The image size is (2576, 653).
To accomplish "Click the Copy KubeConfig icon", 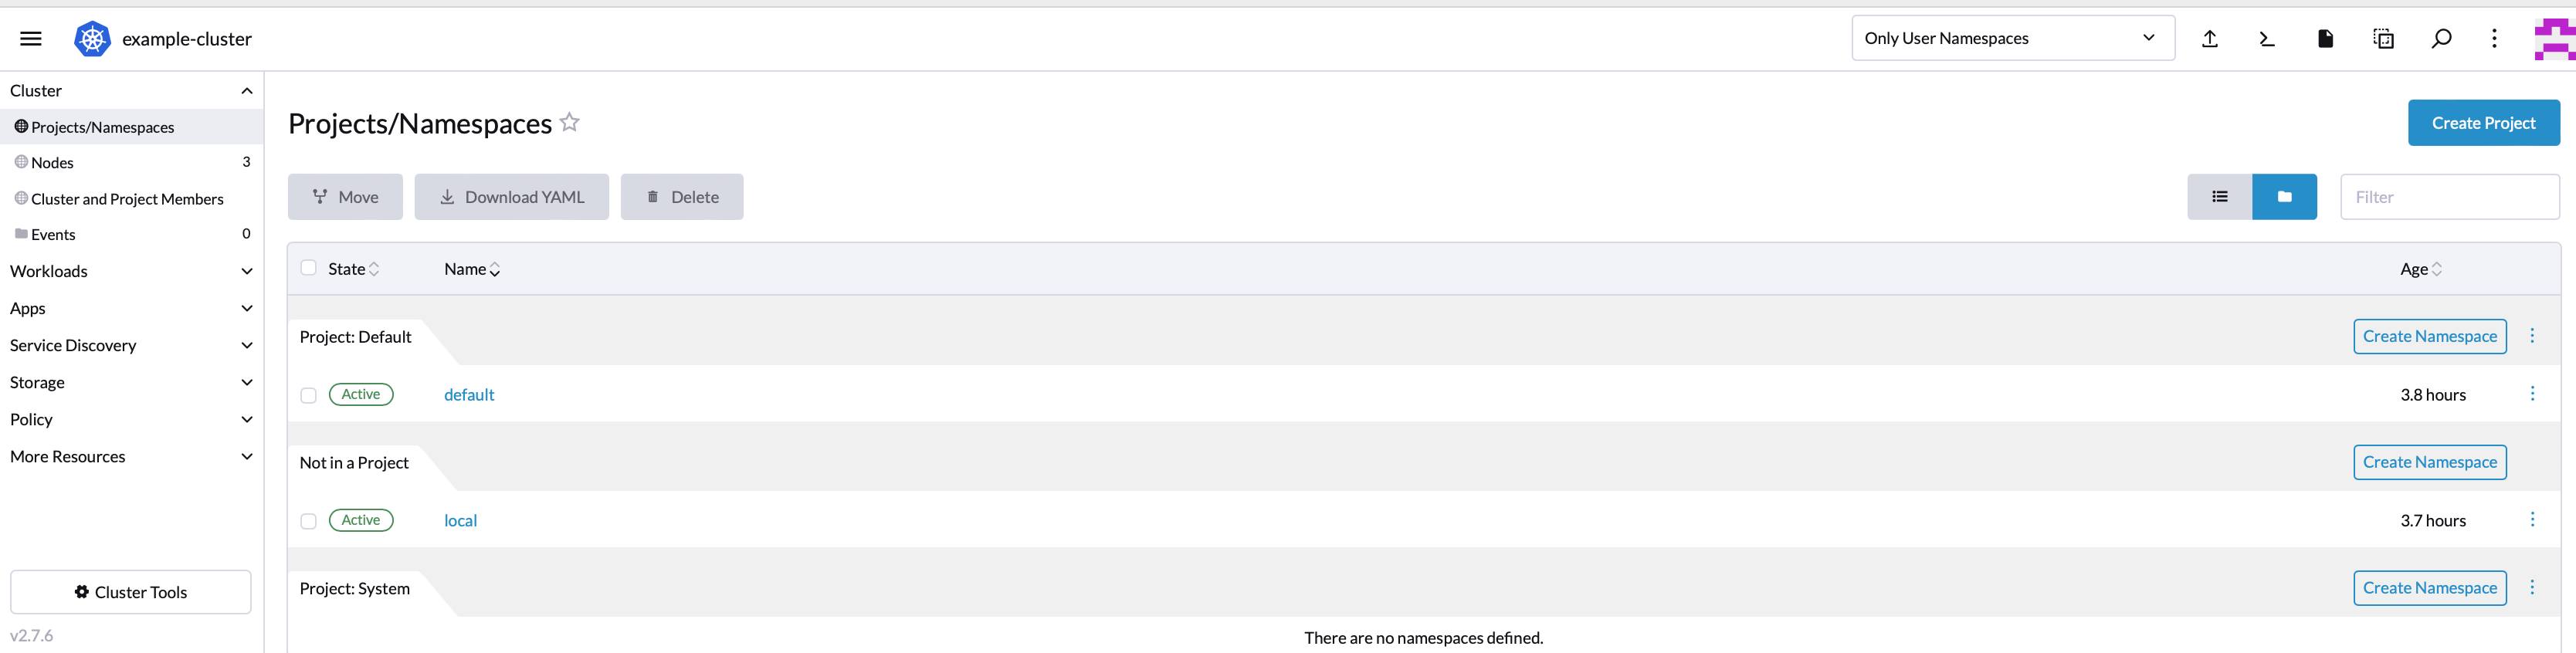I will coord(2383,38).
